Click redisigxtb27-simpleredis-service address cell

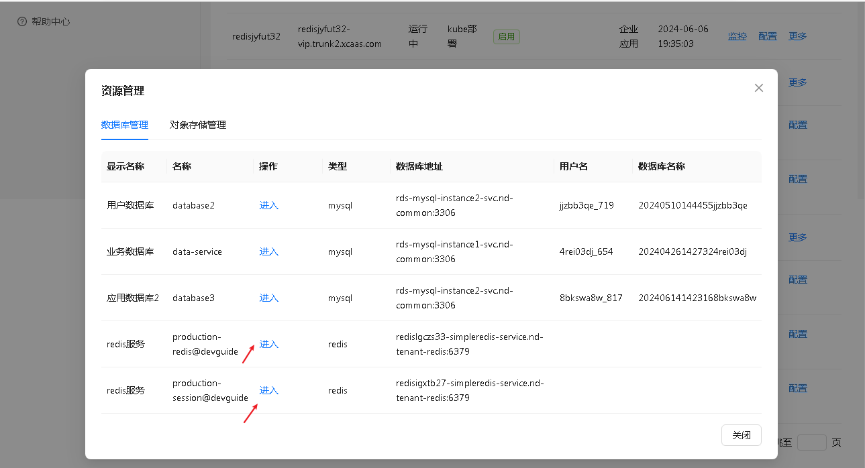tap(470, 390)
